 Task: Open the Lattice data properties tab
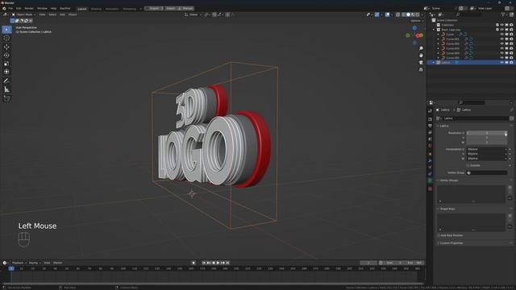click(x=430, y=180)
